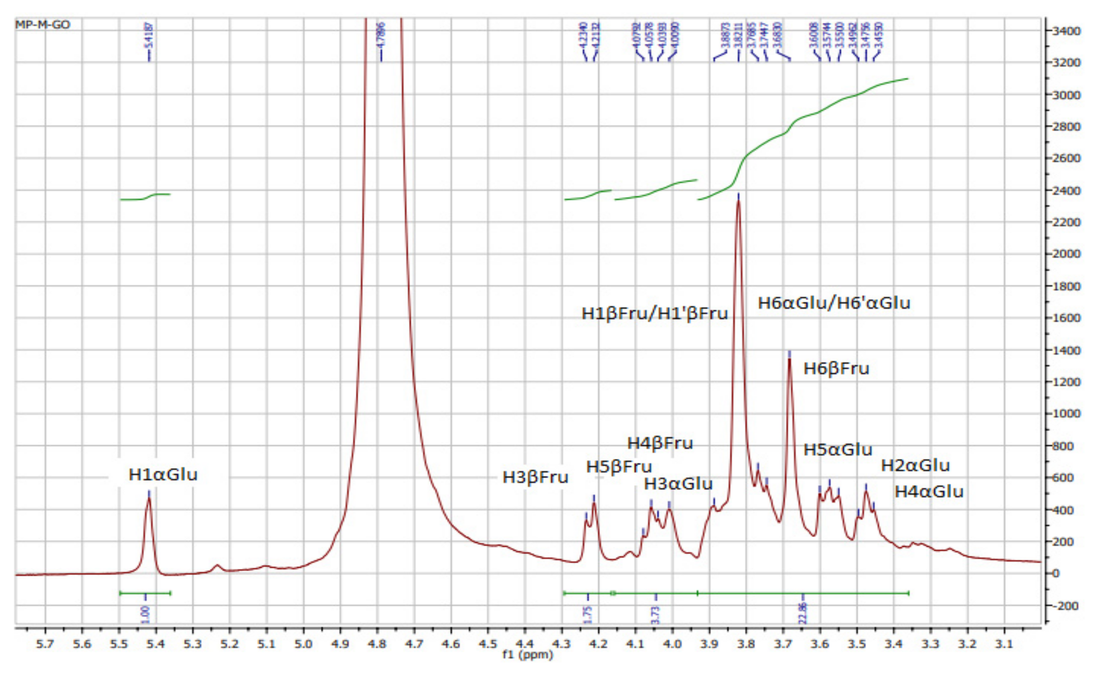Select the H6αGlu/H6'αGlu annotation

834,303
